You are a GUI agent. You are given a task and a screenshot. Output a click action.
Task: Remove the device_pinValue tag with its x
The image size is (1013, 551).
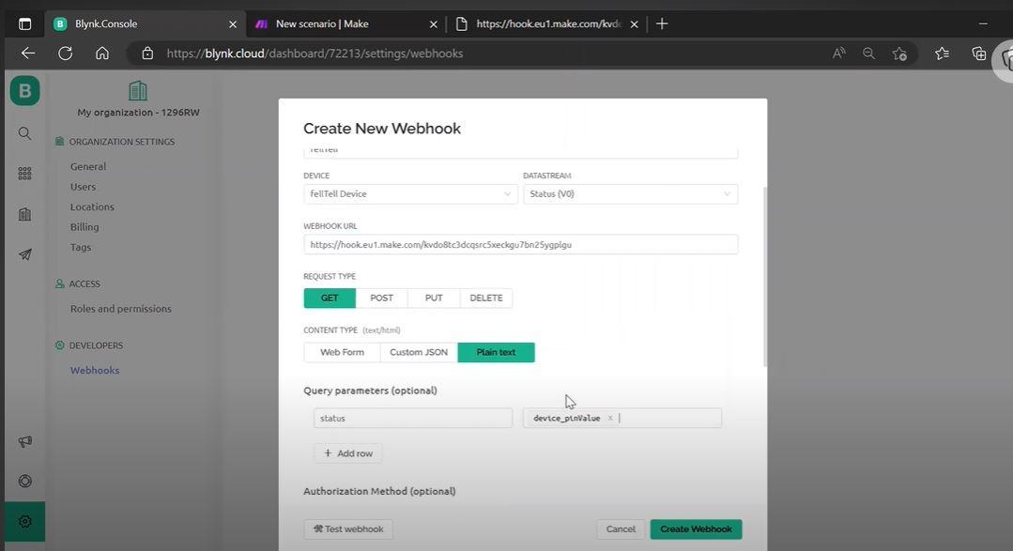click(610, 418)
